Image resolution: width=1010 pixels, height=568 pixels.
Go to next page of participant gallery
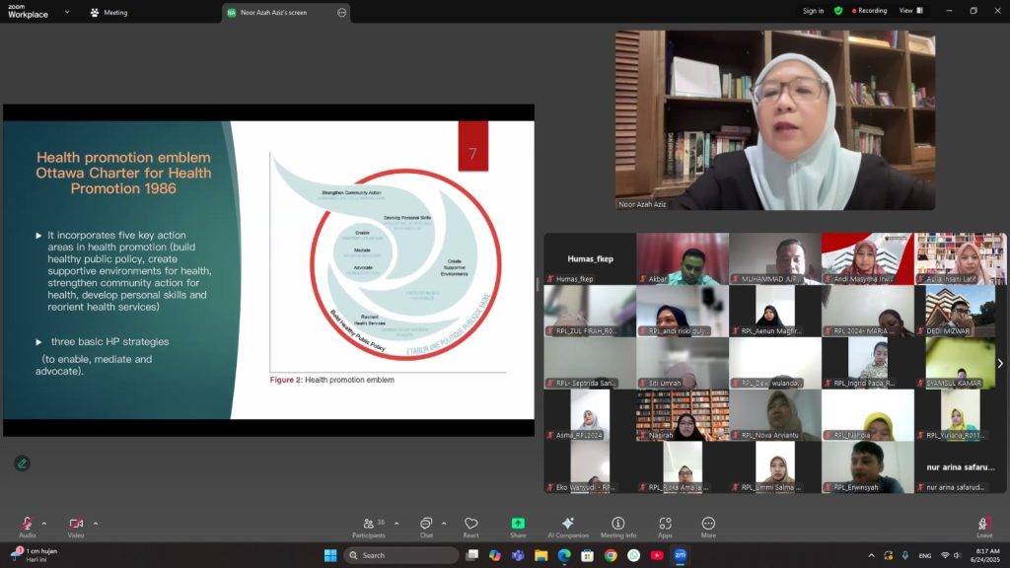coord(999,363)
